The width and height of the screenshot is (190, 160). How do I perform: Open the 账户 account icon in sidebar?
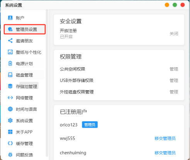click(10, 18)
